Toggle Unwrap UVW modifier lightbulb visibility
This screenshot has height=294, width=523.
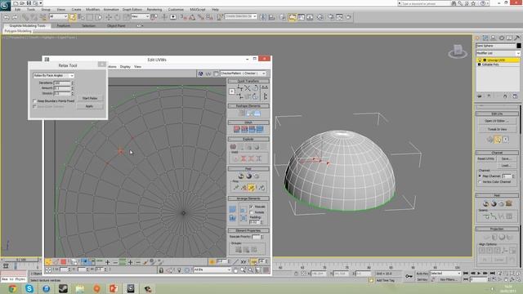point(480,60)
